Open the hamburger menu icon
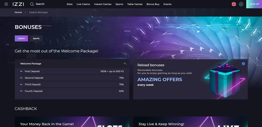The width and height of the screenshot is (262, 127). pos(6,4)
